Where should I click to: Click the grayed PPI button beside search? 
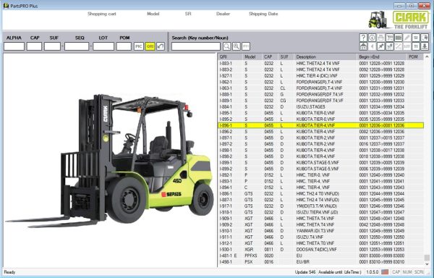click(x=246, y=46)
